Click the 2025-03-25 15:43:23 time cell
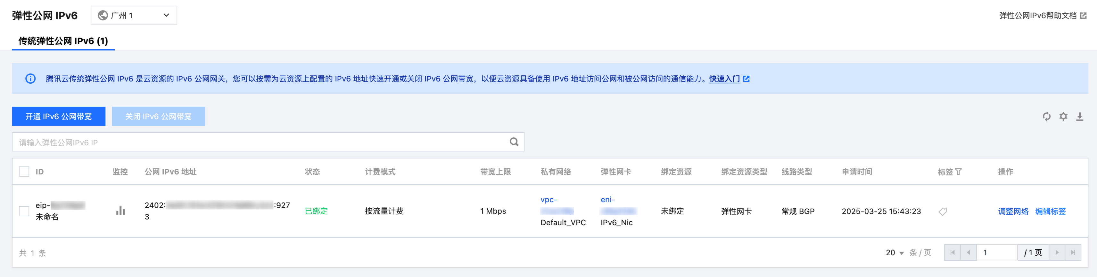 pos(881,211)
